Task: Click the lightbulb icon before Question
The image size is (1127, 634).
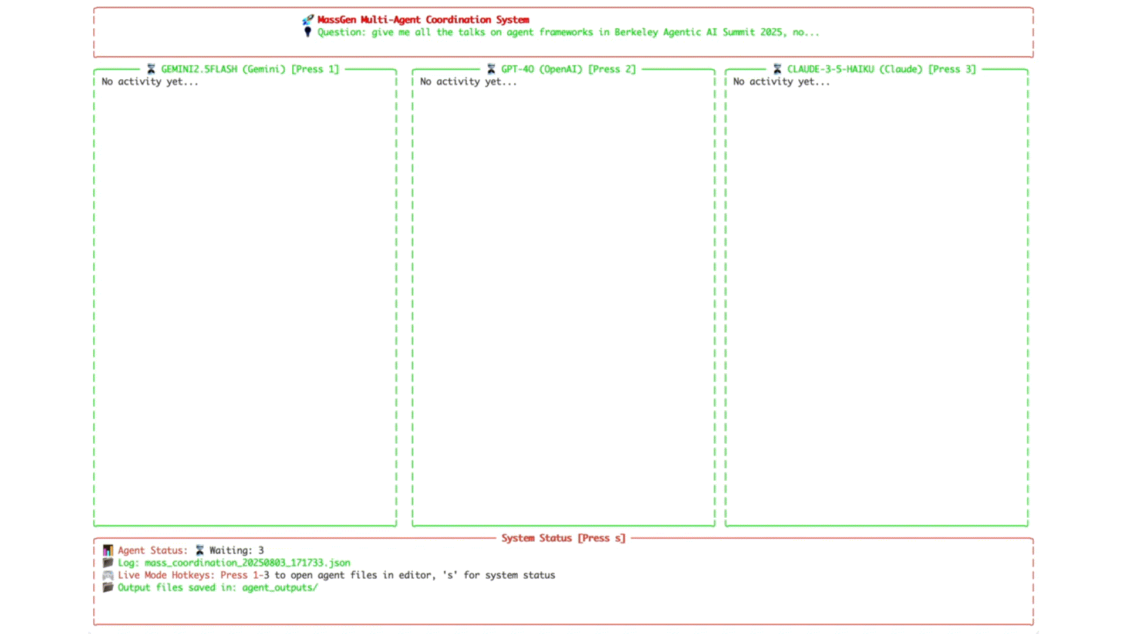Action: point(308,32)
